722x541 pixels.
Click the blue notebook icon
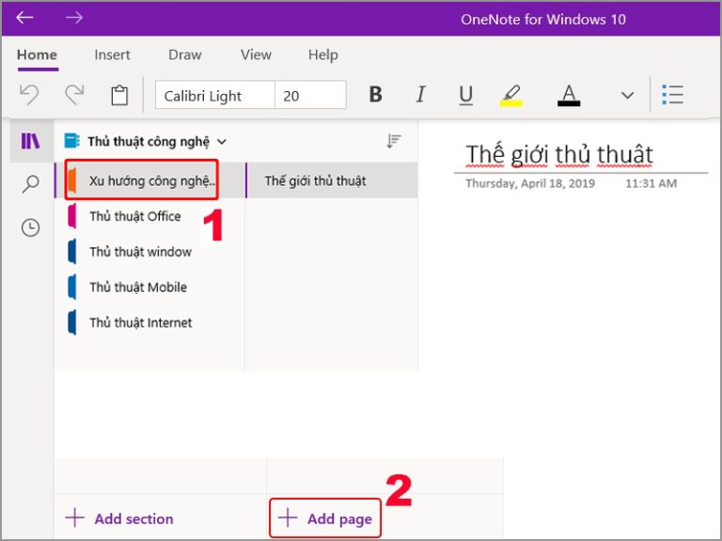click(71, 141)
